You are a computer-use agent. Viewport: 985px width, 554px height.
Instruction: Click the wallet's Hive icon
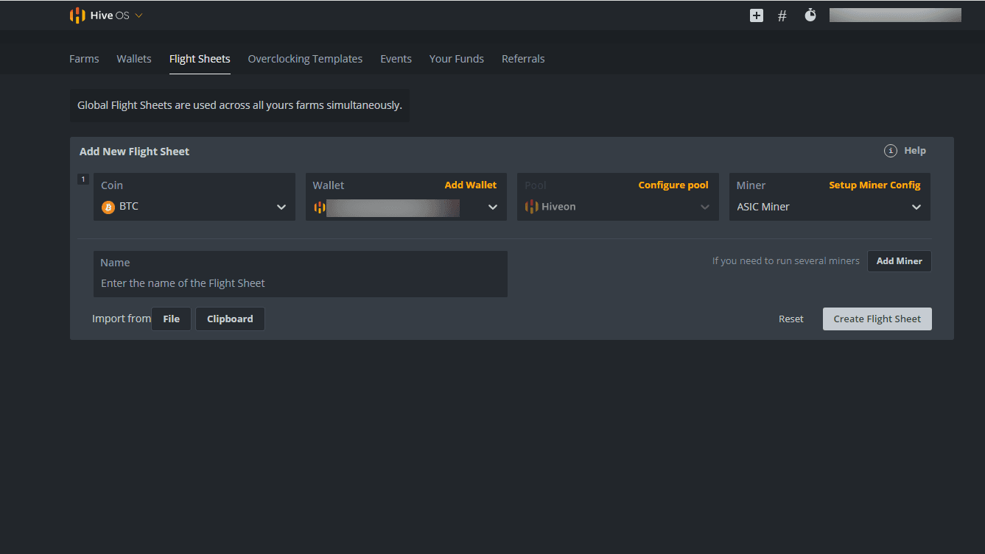(x=319, y=207)
